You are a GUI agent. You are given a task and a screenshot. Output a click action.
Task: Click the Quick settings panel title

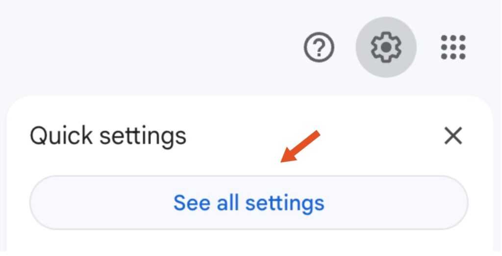108,136
